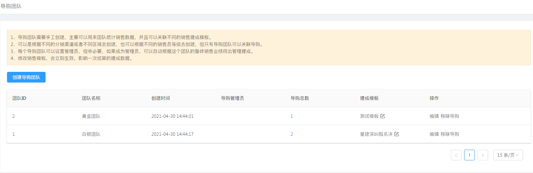Click the 创建时间 column header
The height and width of the screenshot is (173, 533).
point(161,98)
